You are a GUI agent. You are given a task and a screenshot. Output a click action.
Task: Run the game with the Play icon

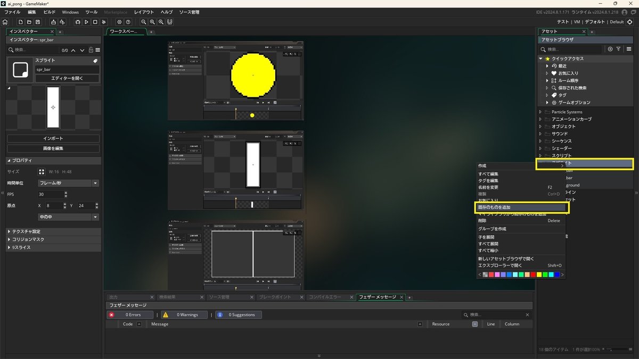(x=86, y=22)
